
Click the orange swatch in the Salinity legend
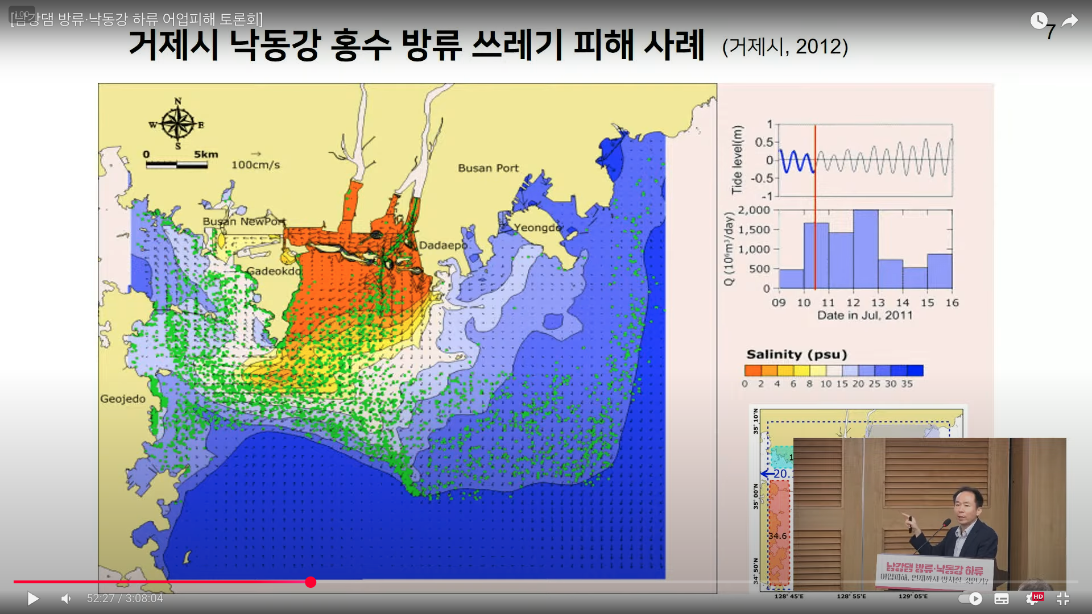(752, 371)
